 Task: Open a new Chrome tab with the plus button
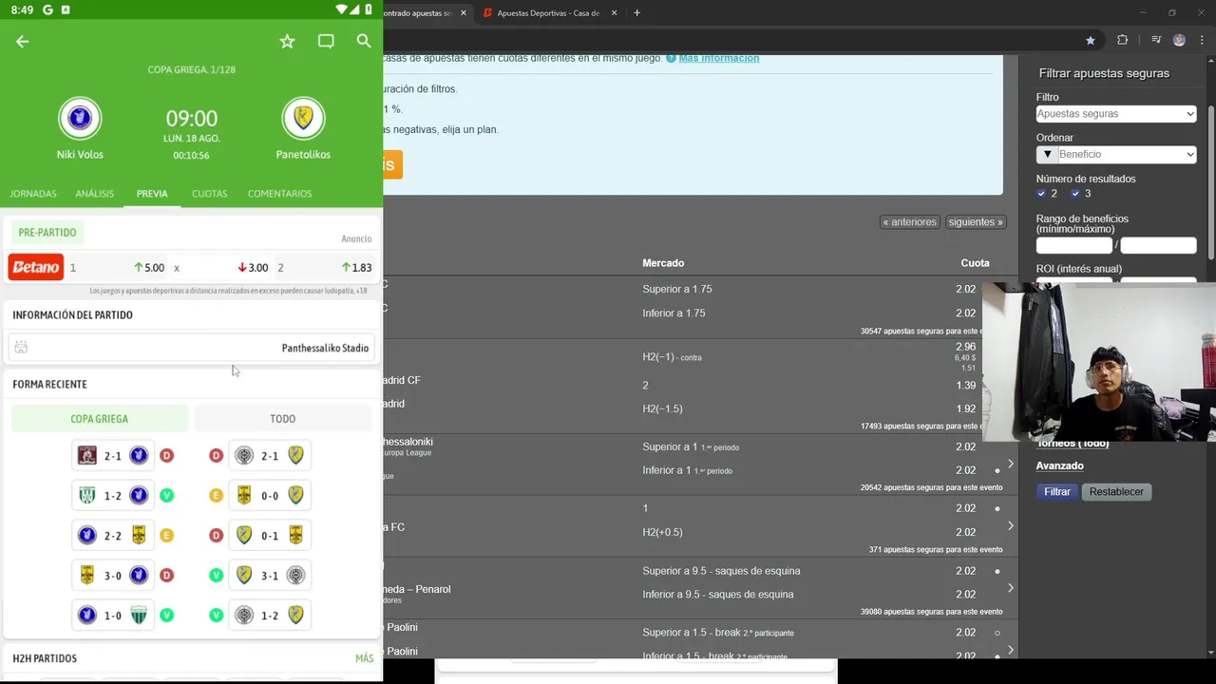tap(636, 13)
